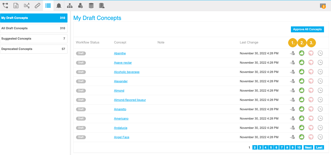
Task: Open the database toolbar icon
Action: point(91,5)
